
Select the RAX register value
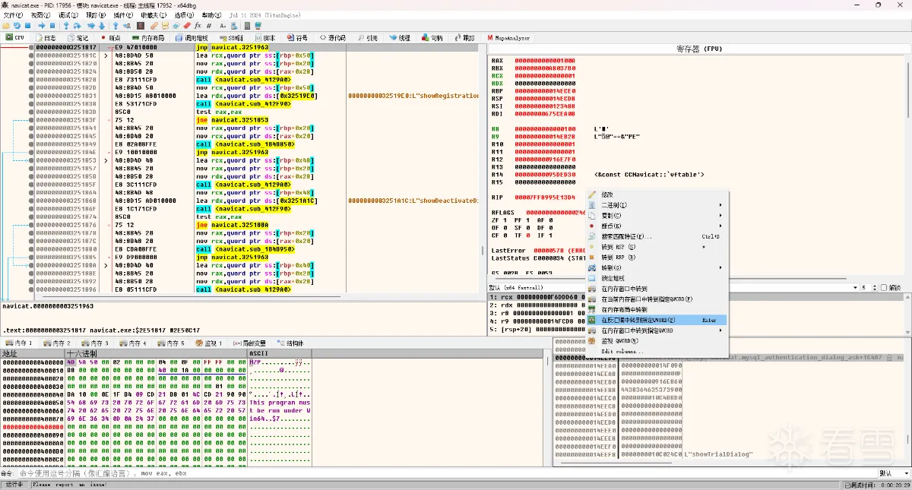545,60
